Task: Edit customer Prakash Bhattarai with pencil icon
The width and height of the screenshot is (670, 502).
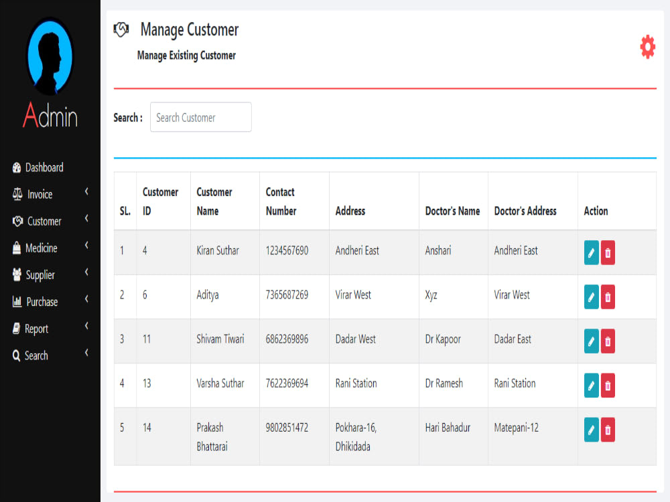Action: [591, 430]
